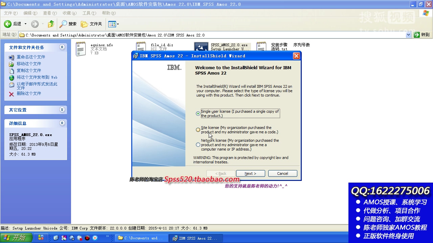Click the fourth quick launch icon with red square
The height and width of the screenshot is (243, 433).
pyautogui.click(x=79, y=238)
